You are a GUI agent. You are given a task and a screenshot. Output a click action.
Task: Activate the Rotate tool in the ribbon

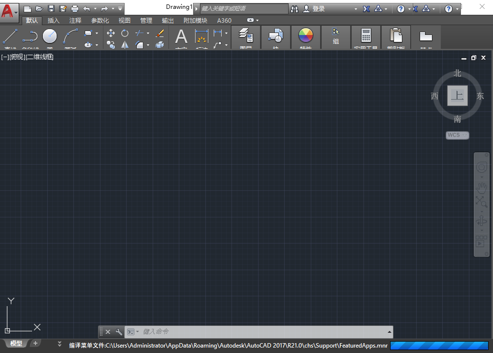point(125,33)
